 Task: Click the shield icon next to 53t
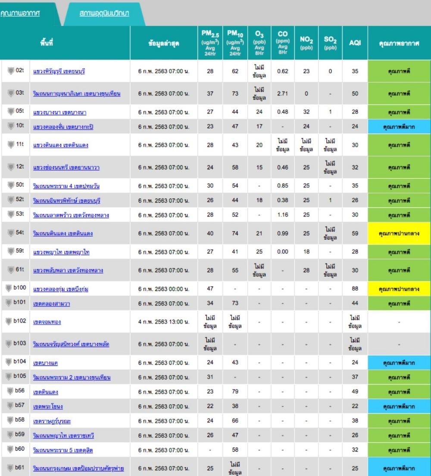11,215
